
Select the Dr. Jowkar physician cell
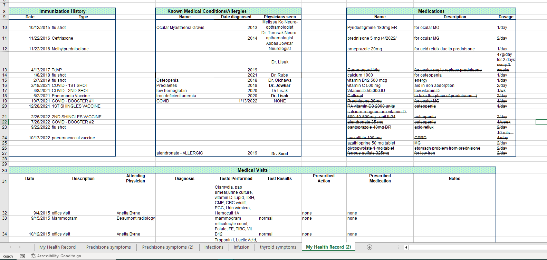280,85
